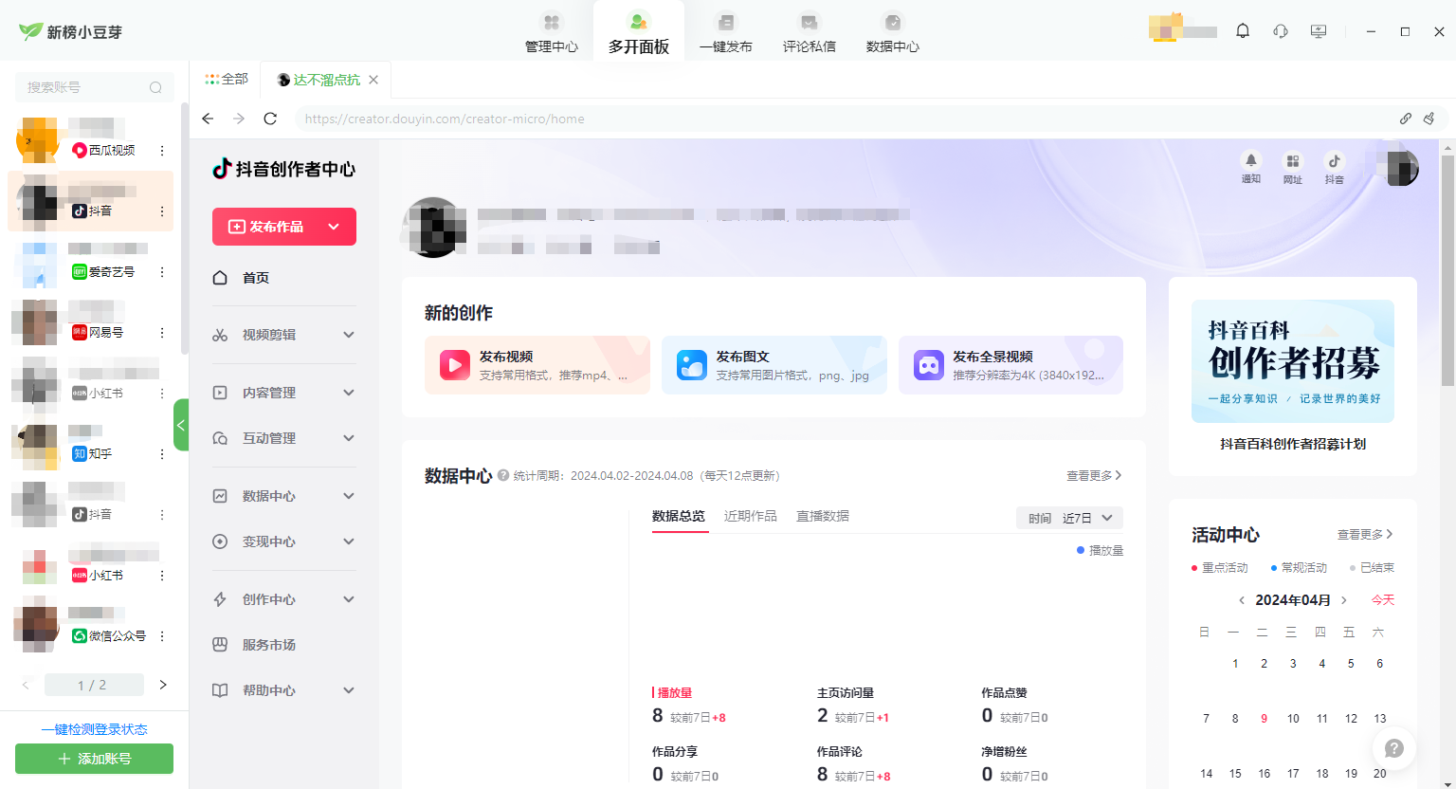Screen dimensions: 1456x789
Task: Go to next account list page
Action: pos(163,685)
